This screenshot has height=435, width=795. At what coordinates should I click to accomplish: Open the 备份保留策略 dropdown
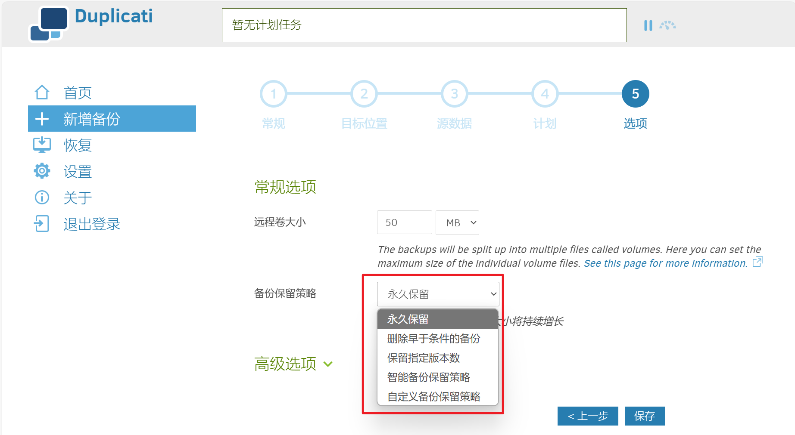tap(438, 293)
